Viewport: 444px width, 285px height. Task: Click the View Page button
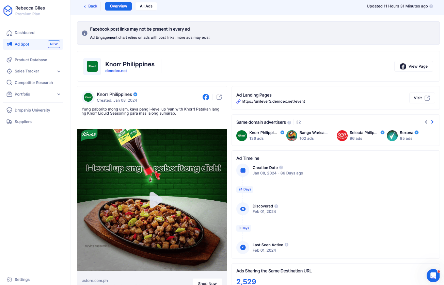pyautogui.click(x=413, y=66)
